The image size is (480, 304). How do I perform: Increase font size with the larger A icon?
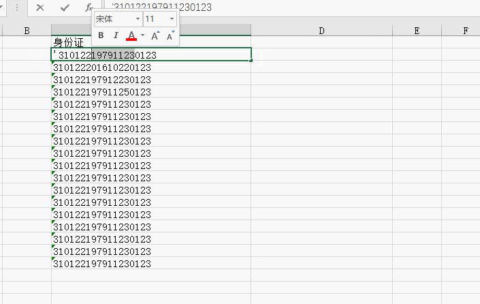point(155,35)
